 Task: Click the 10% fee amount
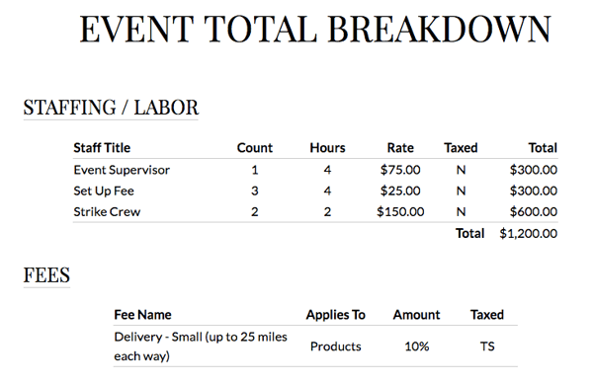[x=416, y=346]
